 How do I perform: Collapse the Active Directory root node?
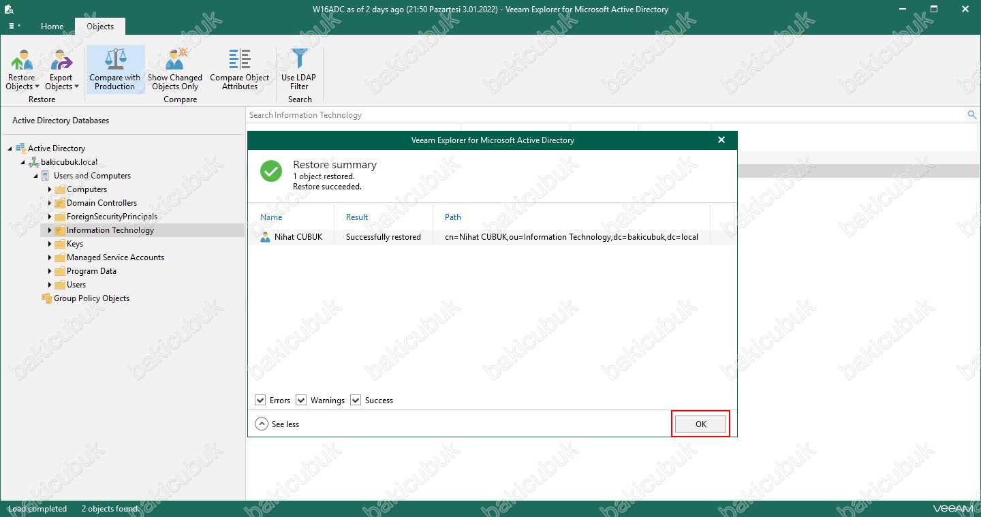pyautogui.click(x=10, y=148)
